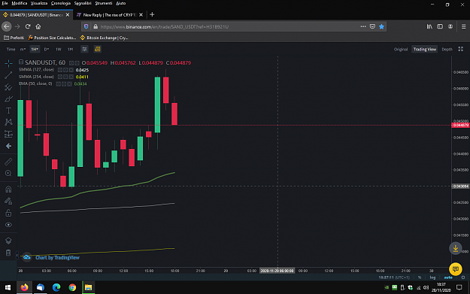Viewport: 470px width, 294px height.
Task: Select the 1W timeframe button
Action: point(59,49)
